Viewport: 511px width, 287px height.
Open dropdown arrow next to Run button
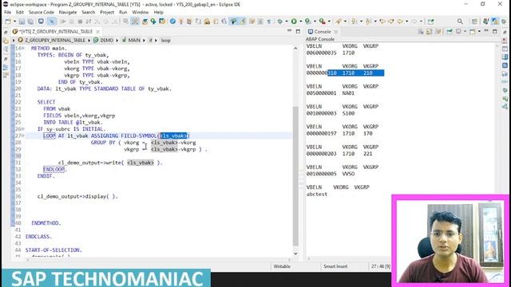[x=300, y=22]
